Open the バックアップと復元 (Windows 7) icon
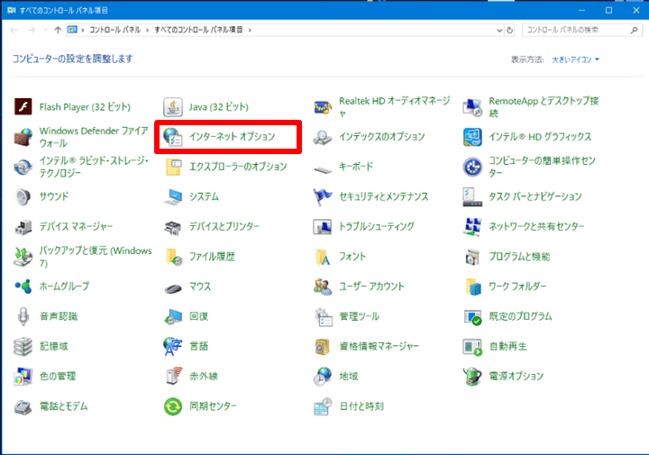This screenshot has height=455, width=649. pyautogui.click(x=23, y=257)
